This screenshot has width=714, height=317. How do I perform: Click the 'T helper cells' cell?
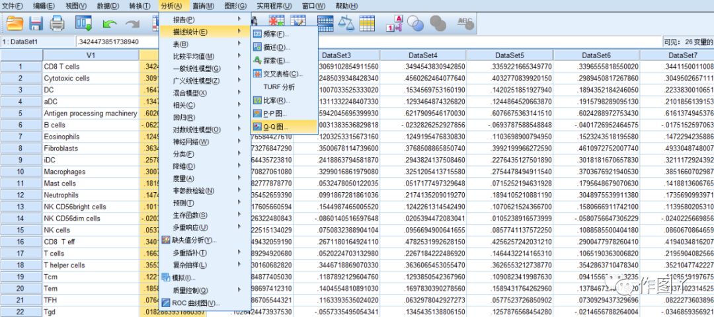click(91, 265)
